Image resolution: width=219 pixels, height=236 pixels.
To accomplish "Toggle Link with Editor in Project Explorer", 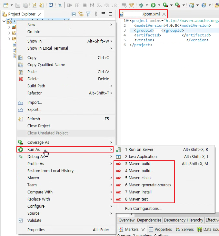I will coord(81,14).
